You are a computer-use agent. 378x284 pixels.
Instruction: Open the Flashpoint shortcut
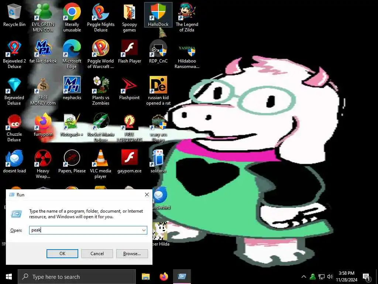tap(130, 88)
